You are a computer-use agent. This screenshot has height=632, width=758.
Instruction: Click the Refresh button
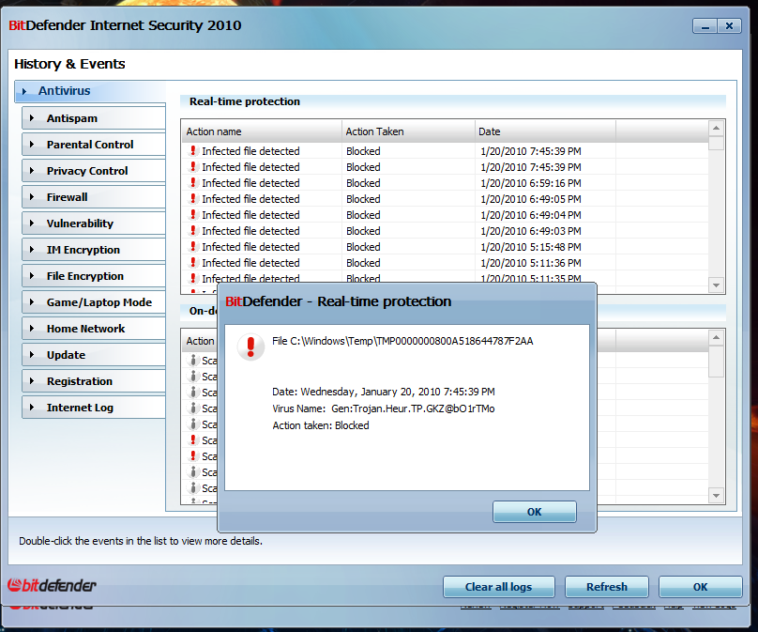[x=607, y=587]
